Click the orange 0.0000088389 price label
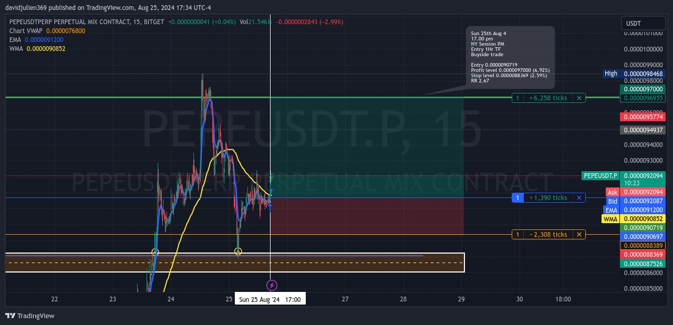Viewport: 673px width, 325px height. (x=644, y=245)
